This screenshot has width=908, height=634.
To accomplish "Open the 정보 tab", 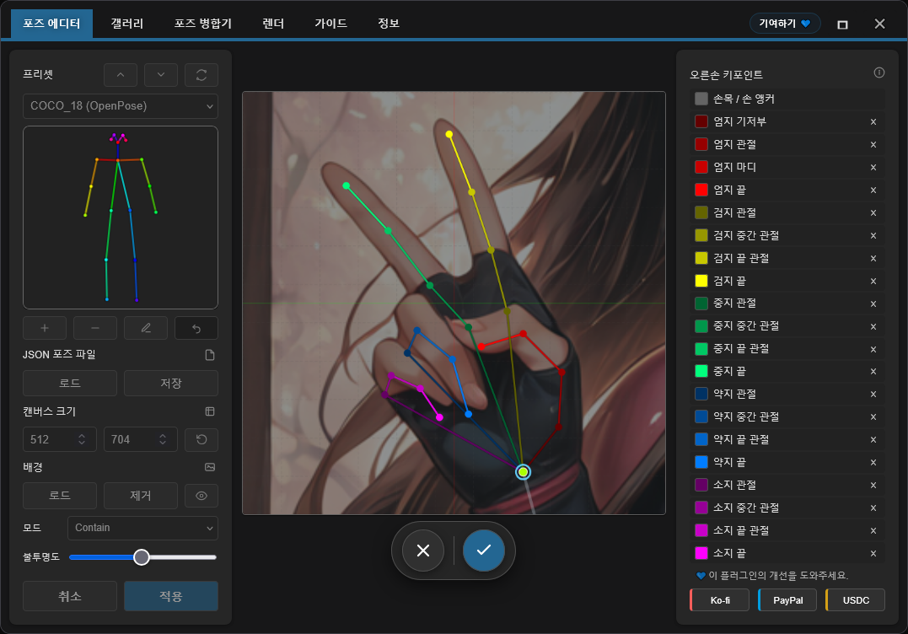I will pyautogui.click(x=389, y=24).
